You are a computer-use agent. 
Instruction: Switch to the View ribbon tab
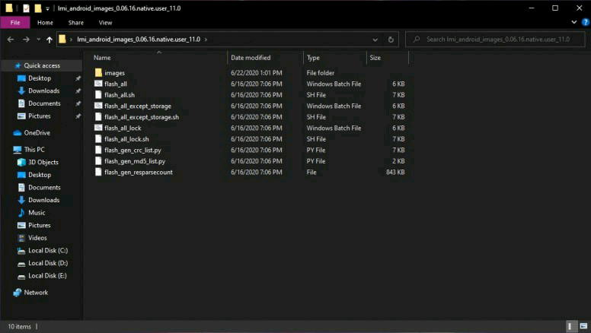coord(105,23)
